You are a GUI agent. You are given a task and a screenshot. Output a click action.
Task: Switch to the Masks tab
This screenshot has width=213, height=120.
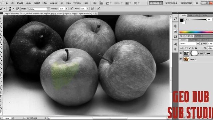point(198,36)
